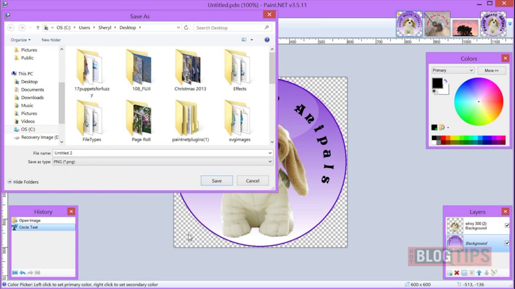
Task: Select Videos in the navigation tree
Action: pyautogui.click(x=28, y=121)
